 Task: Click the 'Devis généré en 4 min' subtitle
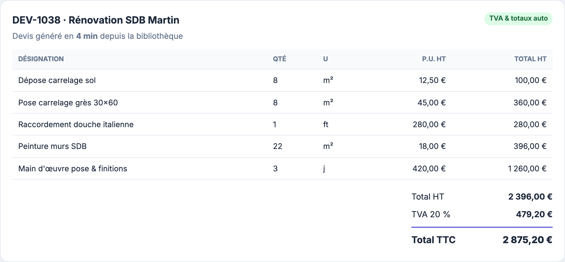click(x=98, y=36)
